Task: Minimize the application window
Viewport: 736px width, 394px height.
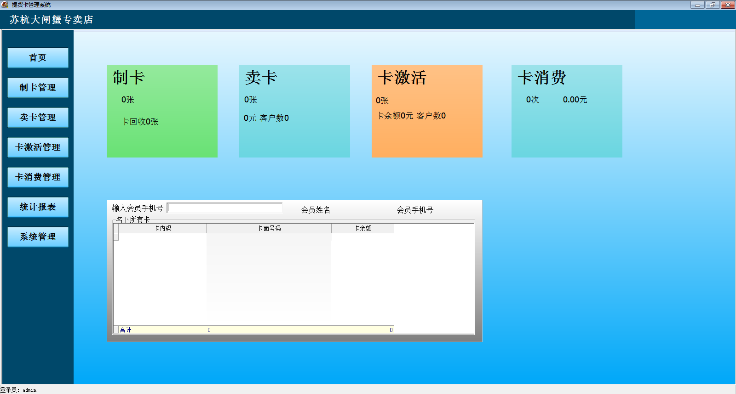Action: tap(697, 5)
